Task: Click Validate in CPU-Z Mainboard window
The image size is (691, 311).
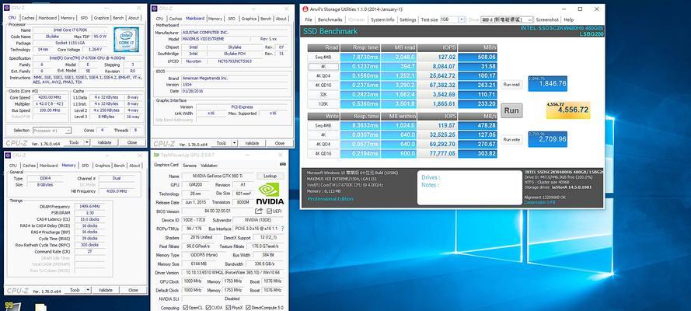Action: (x=252, y=143)
